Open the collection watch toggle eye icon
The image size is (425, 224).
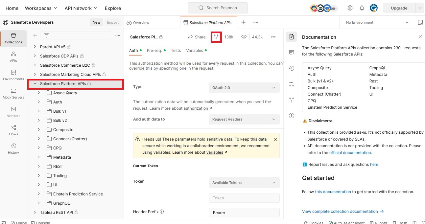(x=244, y=37)
